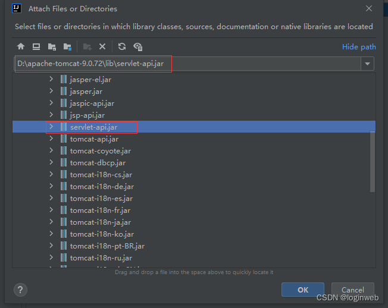The height and width of the screenshot is (308, 388).
Task: Click the jar icon for tomcat-i18n-pt-BR.jar
Action: (x=64, y=246)
